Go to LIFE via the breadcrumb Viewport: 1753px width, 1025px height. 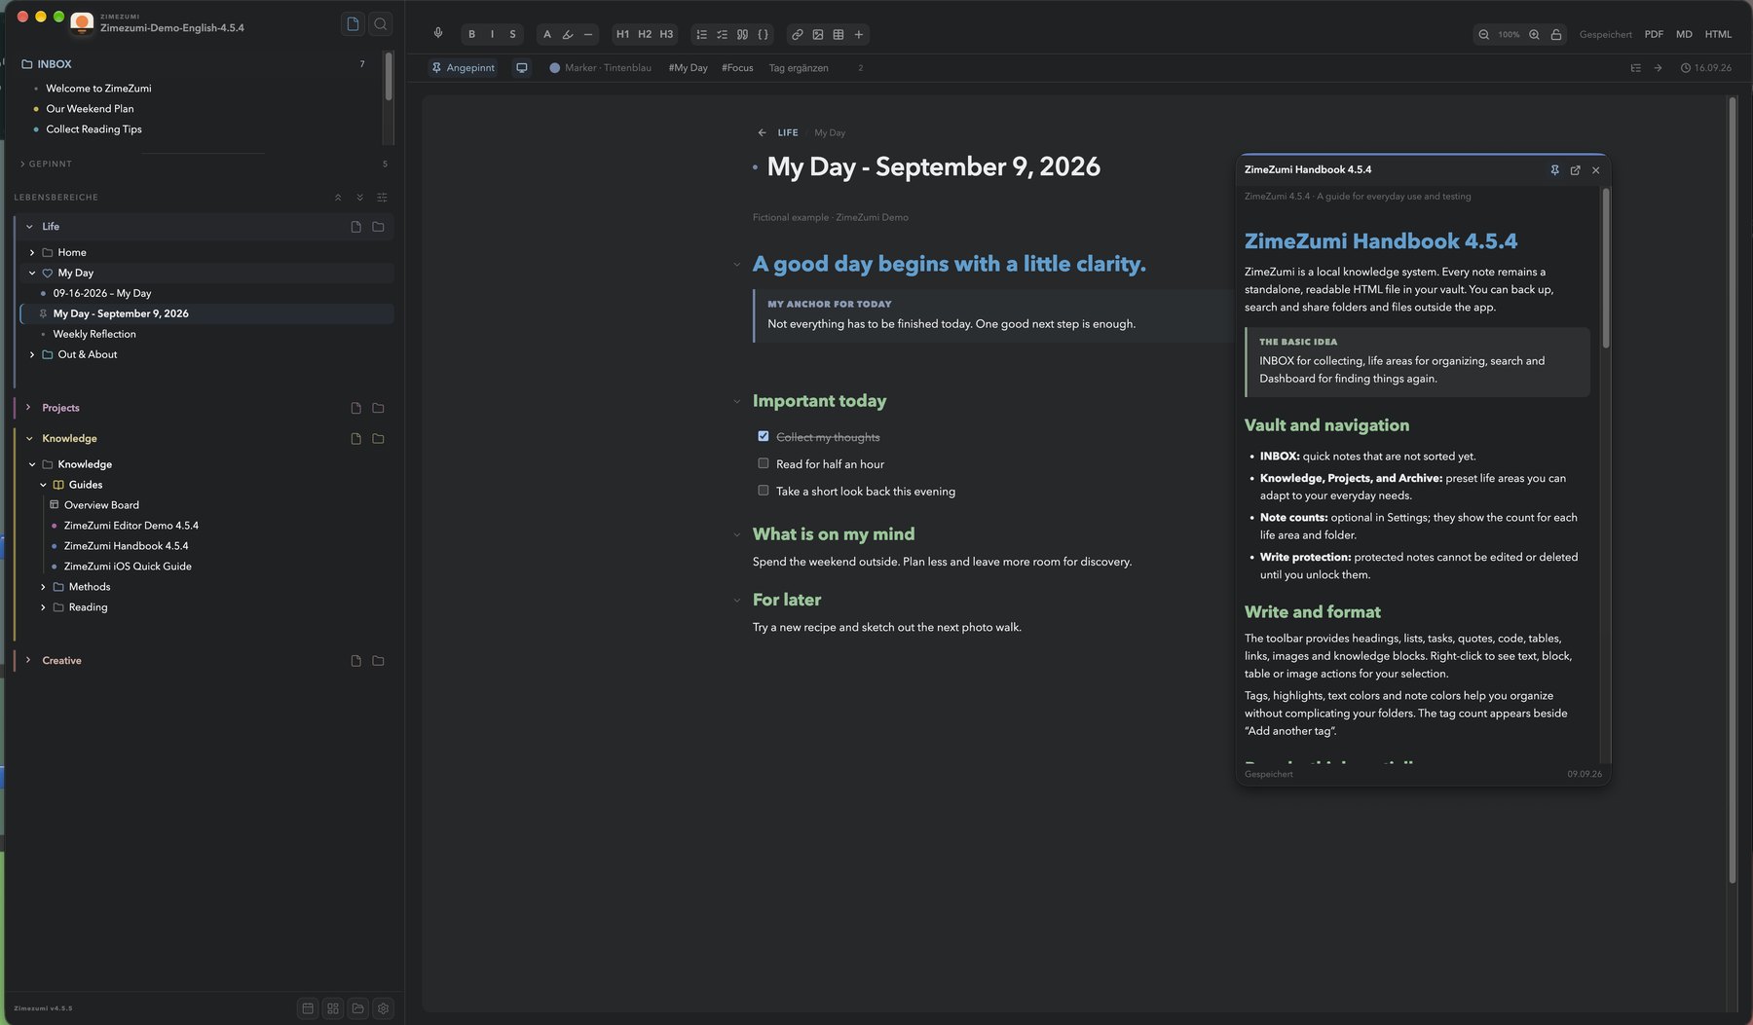[788, 132]
